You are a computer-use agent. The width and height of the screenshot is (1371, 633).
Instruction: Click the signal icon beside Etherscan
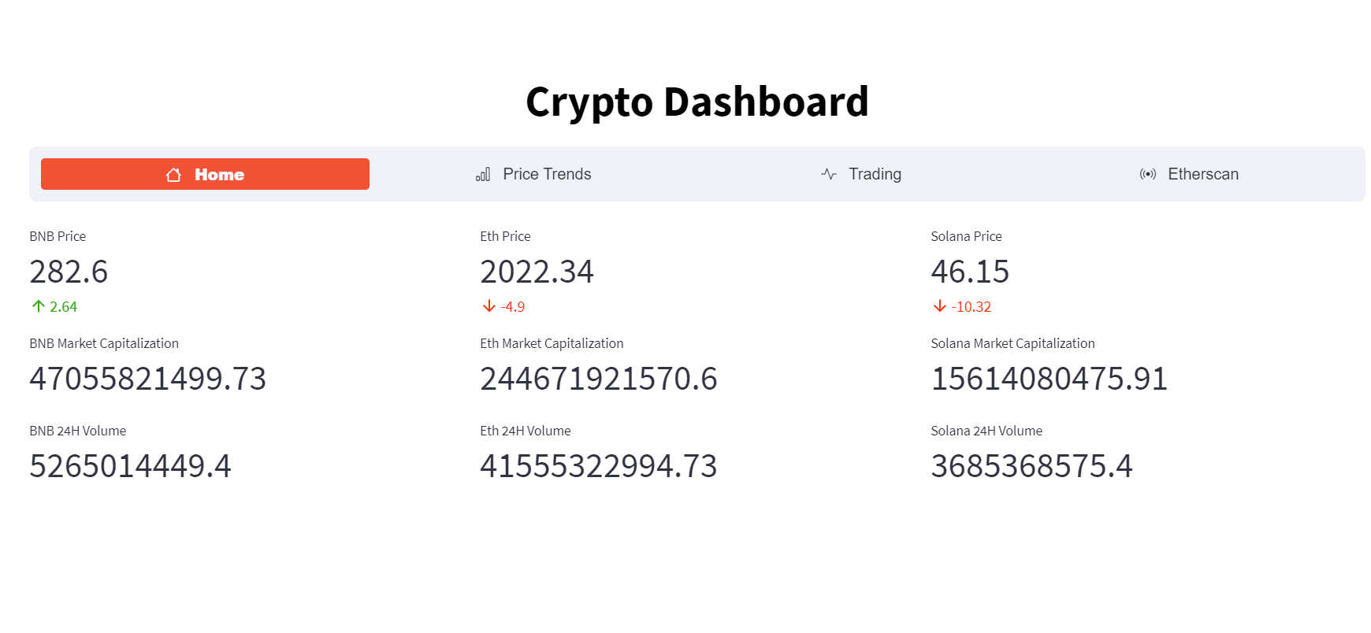(x=1148, y=174)
